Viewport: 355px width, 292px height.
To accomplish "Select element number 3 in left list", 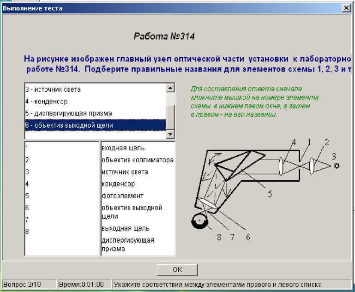I will point(62,172).
